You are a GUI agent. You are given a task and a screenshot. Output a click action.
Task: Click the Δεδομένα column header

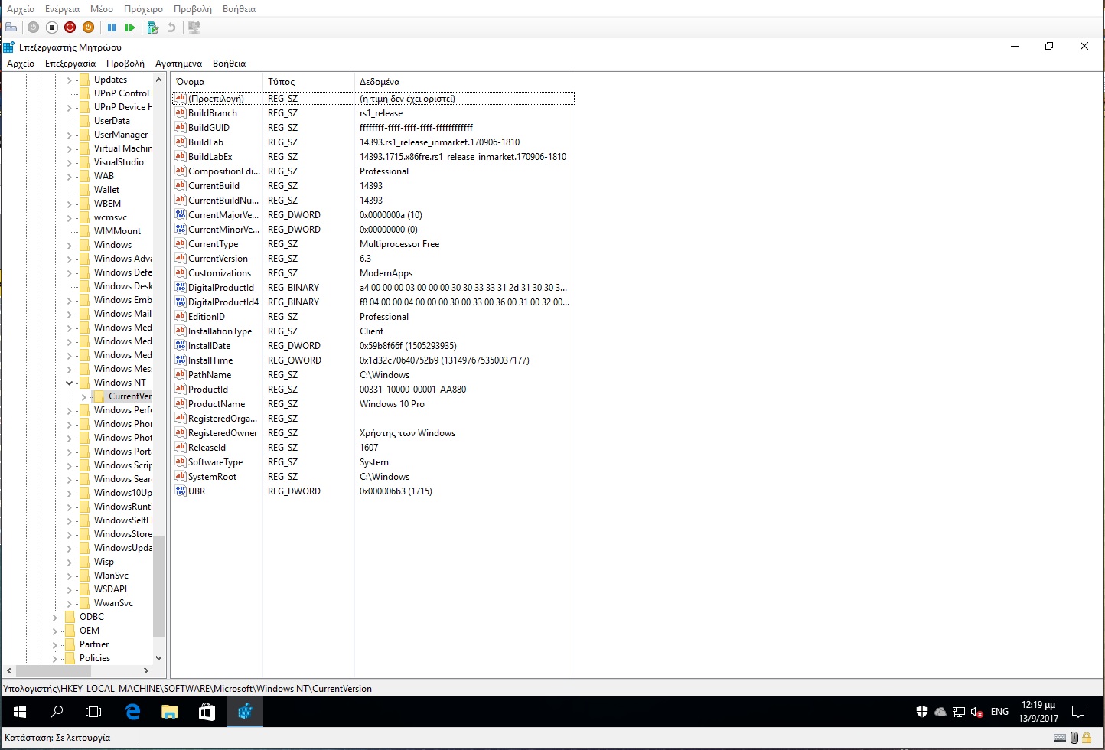tap(464, 82)
